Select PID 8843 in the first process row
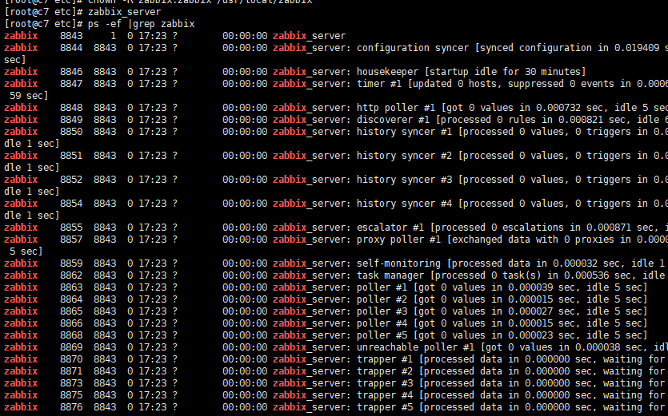The height and width of the screenshot is (416, 668). (x=71, y=36)
